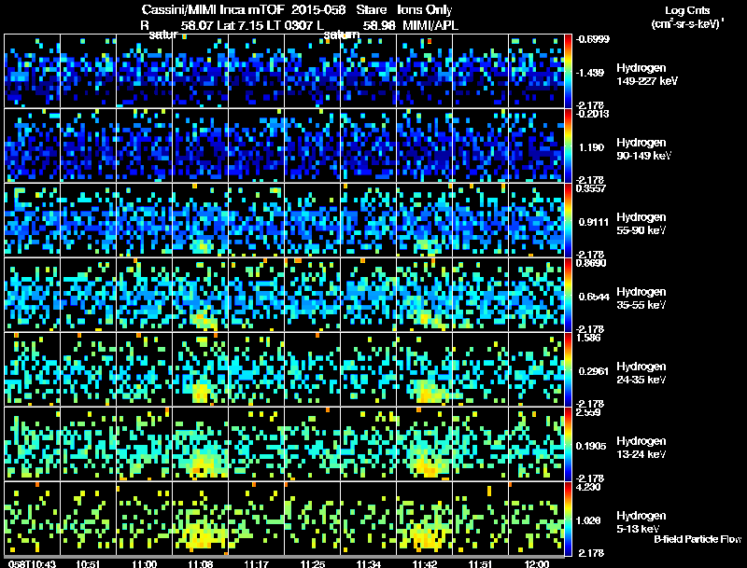Click the '2.559' color scale value

pos(588,412)
